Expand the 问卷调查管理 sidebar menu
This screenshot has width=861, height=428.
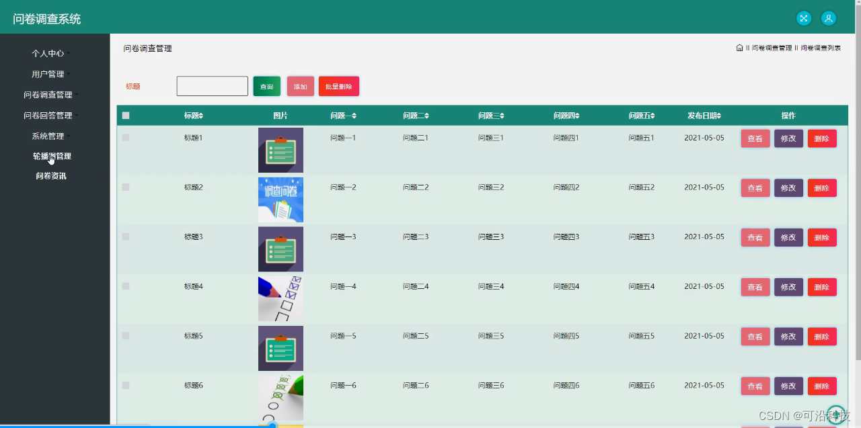coord(51,95)
